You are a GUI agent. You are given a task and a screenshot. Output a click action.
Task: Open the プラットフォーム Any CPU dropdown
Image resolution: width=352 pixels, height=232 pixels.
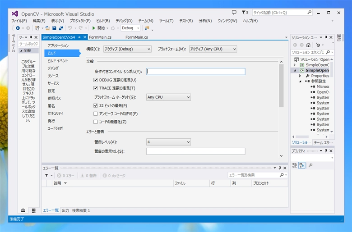(x=213, y=49)
